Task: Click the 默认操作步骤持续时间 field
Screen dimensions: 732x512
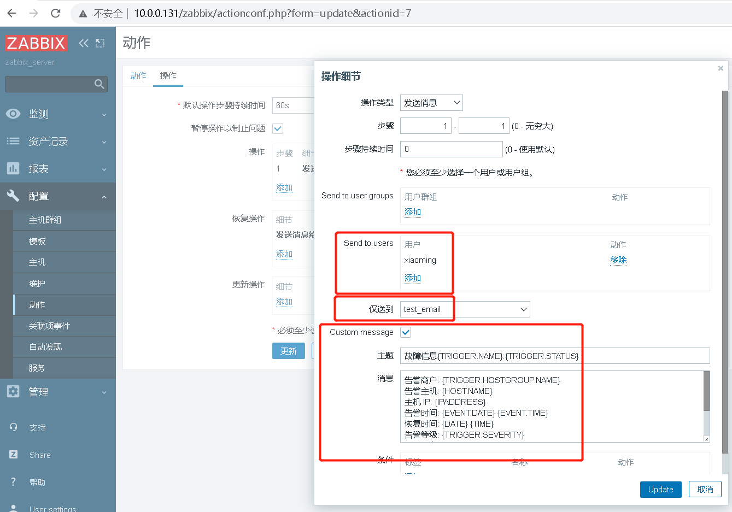Action: pos(293,105)
